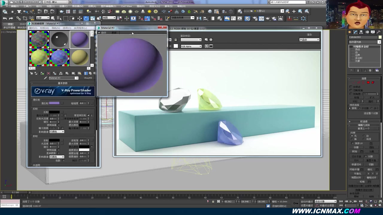Pick material from object with eyedropper
The height and width of the screenshot is (215, 383).
[x=45, y=78]
